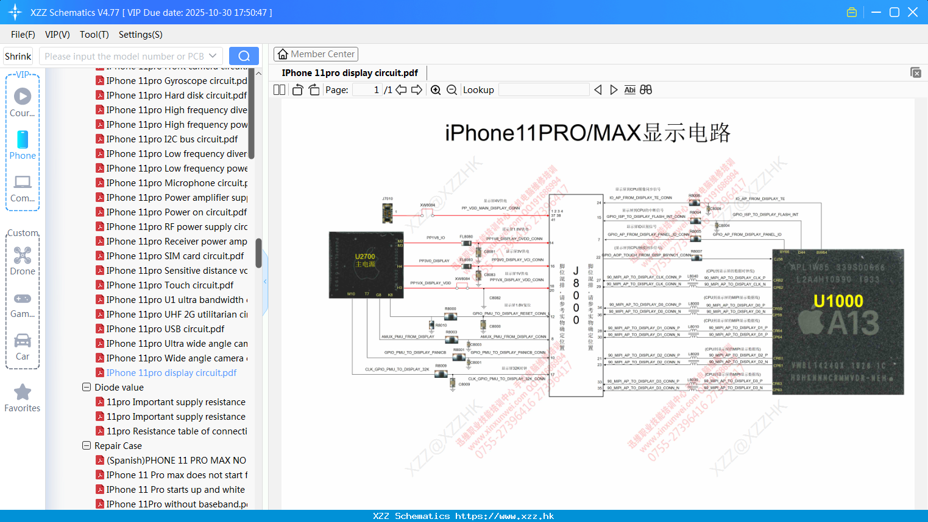Open IPhone 11pro USB circuit.pdf
Screen dimensions: 928x522
click(160, 329)
